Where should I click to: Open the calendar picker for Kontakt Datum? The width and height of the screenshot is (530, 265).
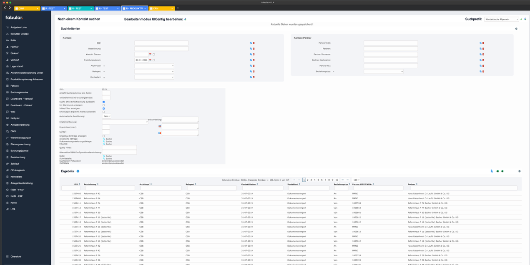point(150,55)
